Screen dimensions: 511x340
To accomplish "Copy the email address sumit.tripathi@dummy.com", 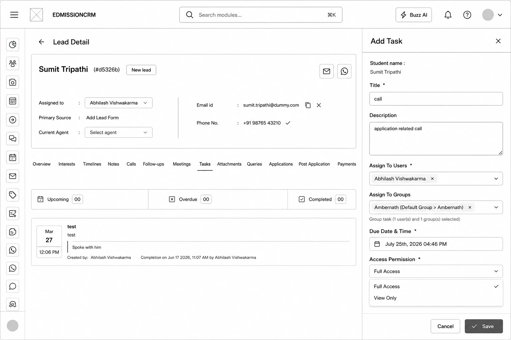I will 308,105.
